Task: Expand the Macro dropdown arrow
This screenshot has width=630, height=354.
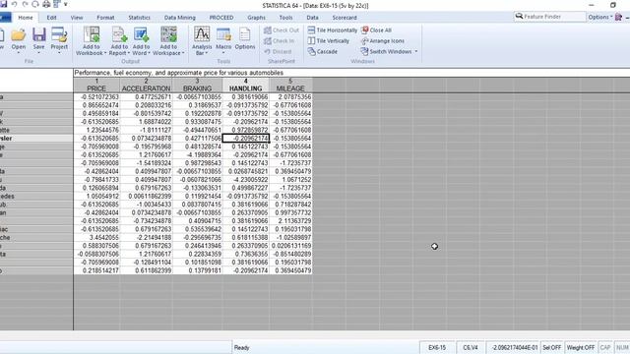Action: point(223,53)
